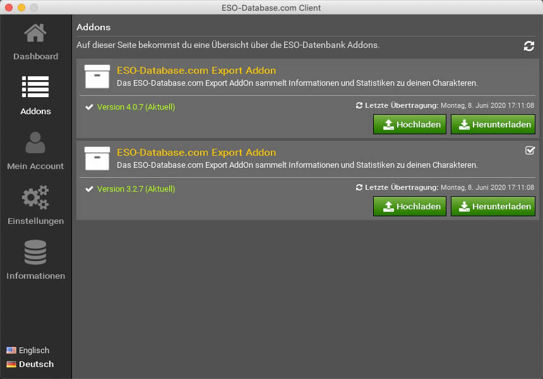Click the sync icon next to Letzte Übertragung for version 3.2.7
Viewport: 543px width, 379px height.
(x=359, y=187)
